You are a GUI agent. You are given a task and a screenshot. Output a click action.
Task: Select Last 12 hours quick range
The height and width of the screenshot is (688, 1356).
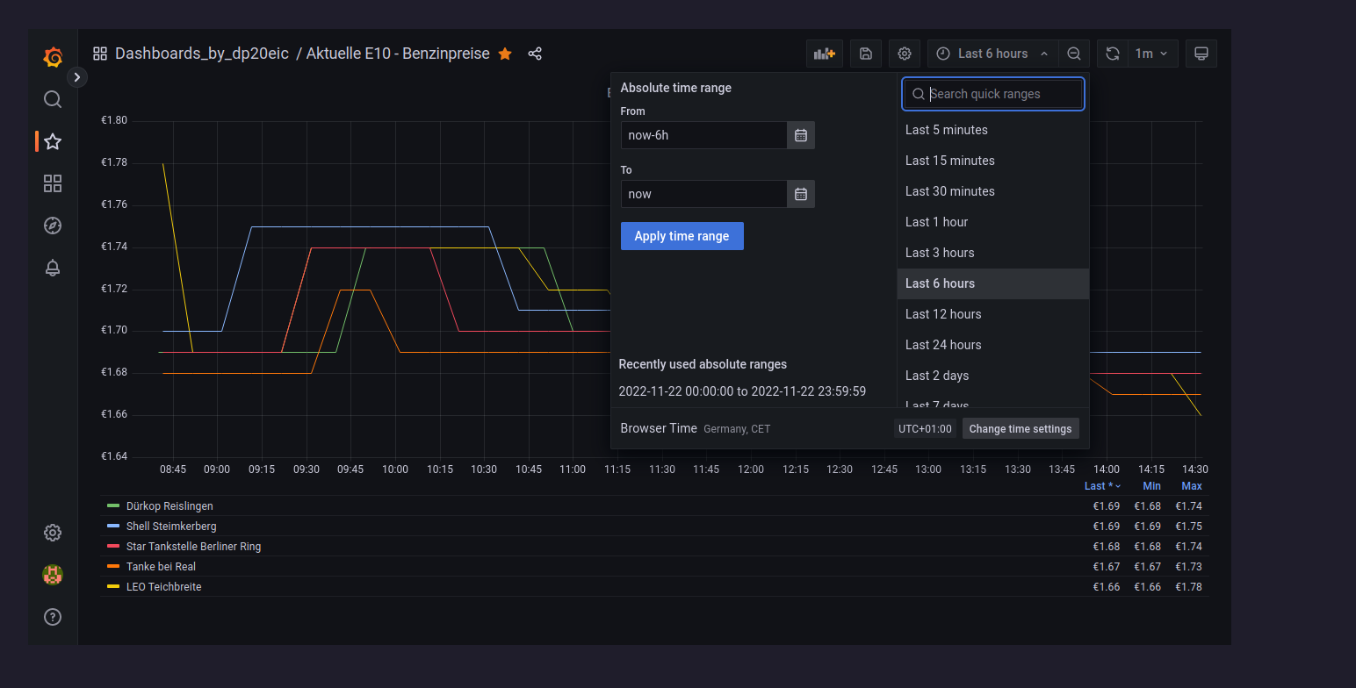click(943, 314)
